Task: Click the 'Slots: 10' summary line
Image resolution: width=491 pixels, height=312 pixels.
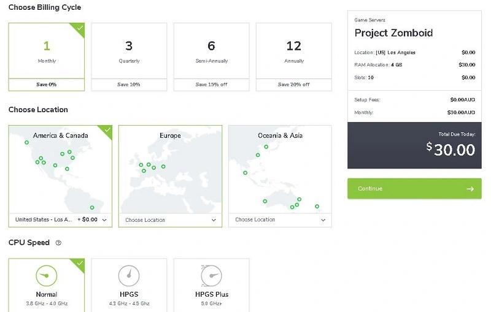Action: pos(415,77)
